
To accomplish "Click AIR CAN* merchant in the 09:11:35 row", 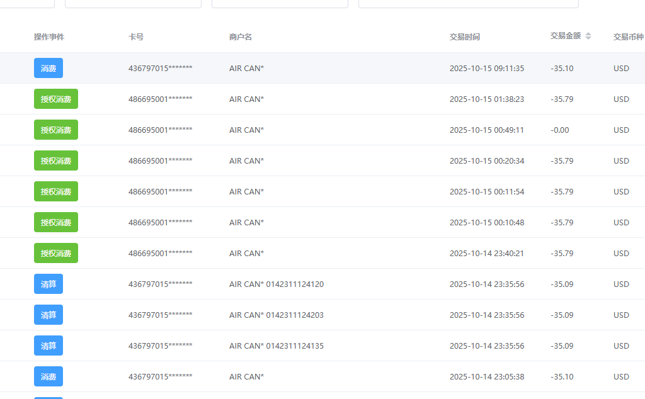I will point(246,68).
